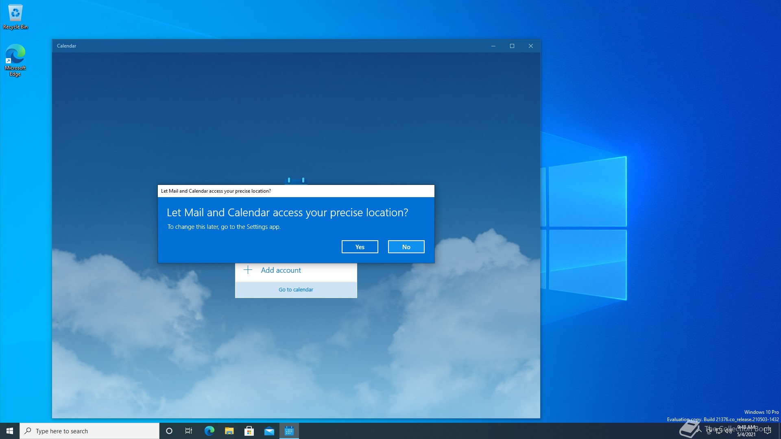
Task: Select the Calendar app taskbar icon
Action: coord(289,431)
